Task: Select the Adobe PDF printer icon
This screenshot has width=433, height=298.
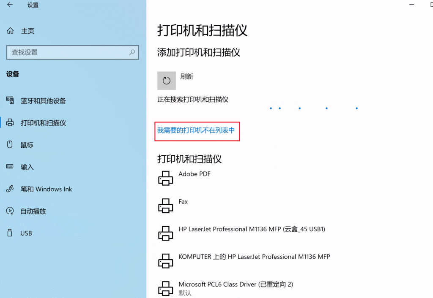Action: [166, 179]
